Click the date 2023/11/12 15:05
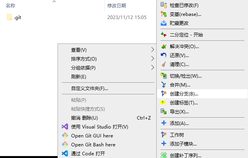 pos(127,17)
